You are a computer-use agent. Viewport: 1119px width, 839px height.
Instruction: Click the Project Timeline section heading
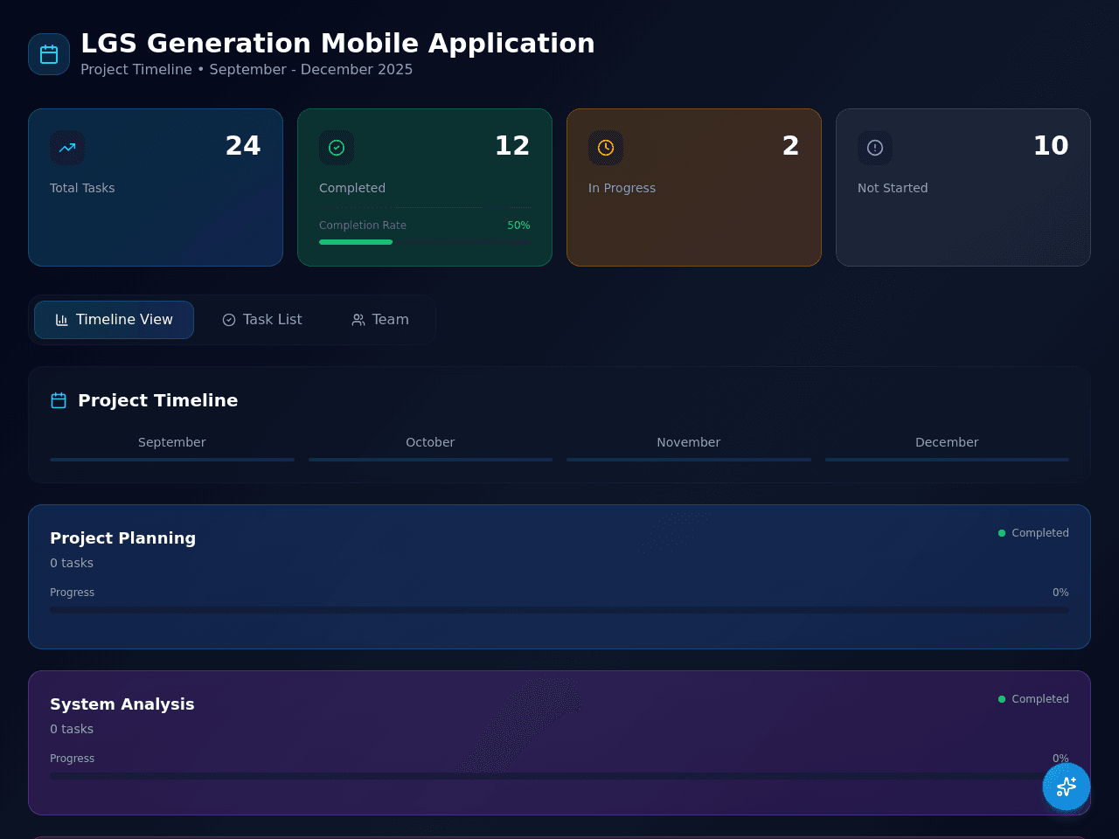tap(157, 400)
